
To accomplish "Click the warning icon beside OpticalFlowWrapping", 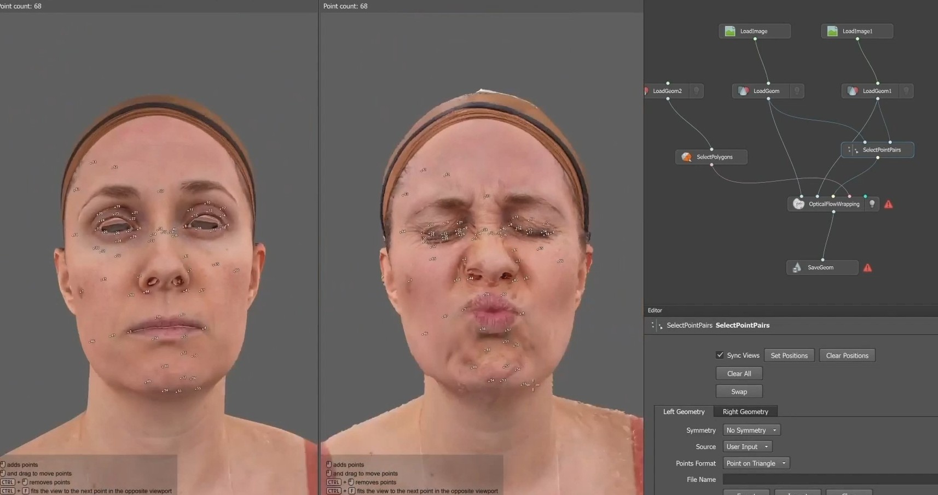I will coord(888,204).
